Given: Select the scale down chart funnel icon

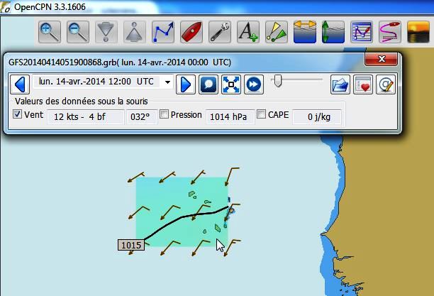Looking at the screenshot, I should tap(106, 32).
